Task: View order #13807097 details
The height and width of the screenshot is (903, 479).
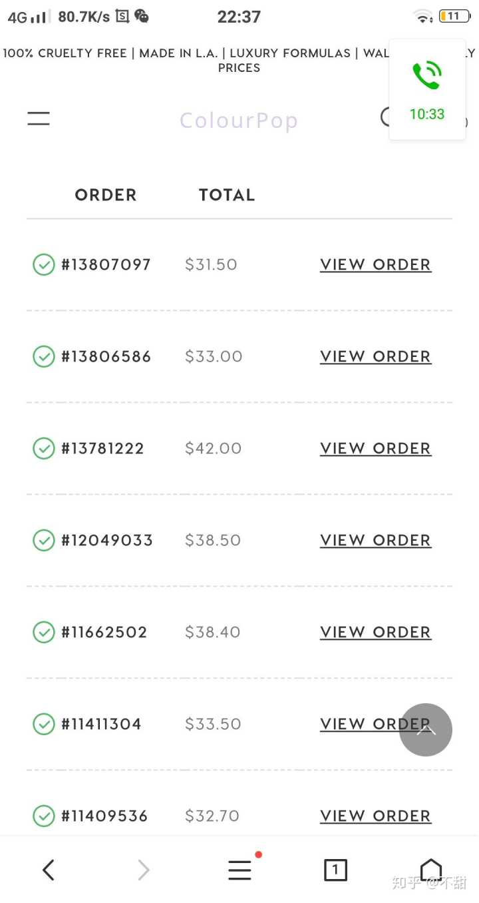Action: (x=375, y=264)
